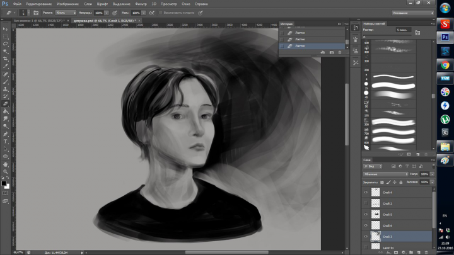The width and height of the screenshot is (454, 255).
Task: Select the Hand tool
Action: click(x=5, y=164)
